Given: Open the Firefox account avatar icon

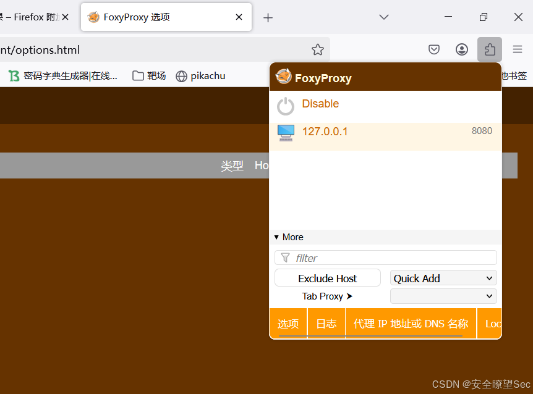Looking at the screenshot, I should [x=462, y=49].
